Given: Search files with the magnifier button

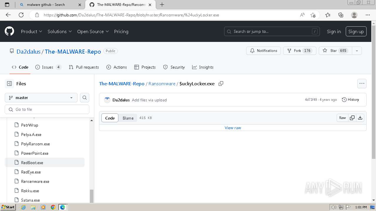Looking at the screenshot, I should coord(85,98).
